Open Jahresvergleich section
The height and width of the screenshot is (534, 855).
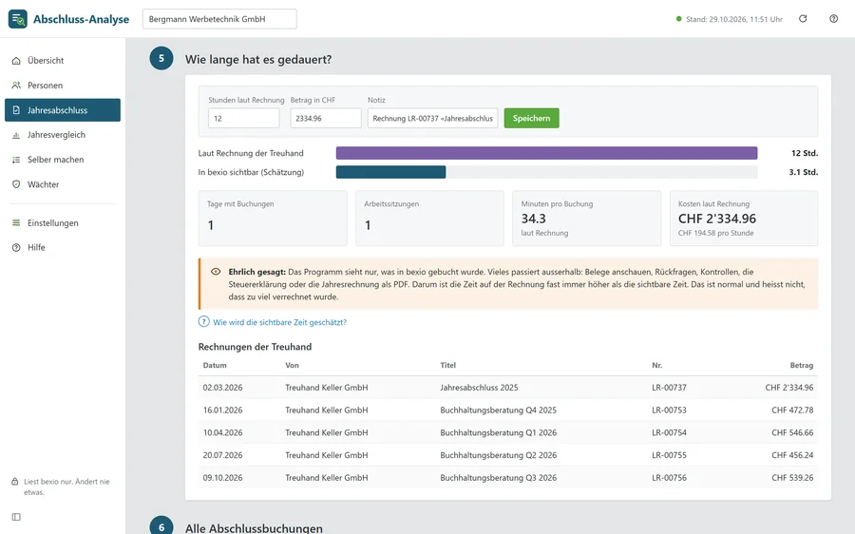[x=63, y=135]
